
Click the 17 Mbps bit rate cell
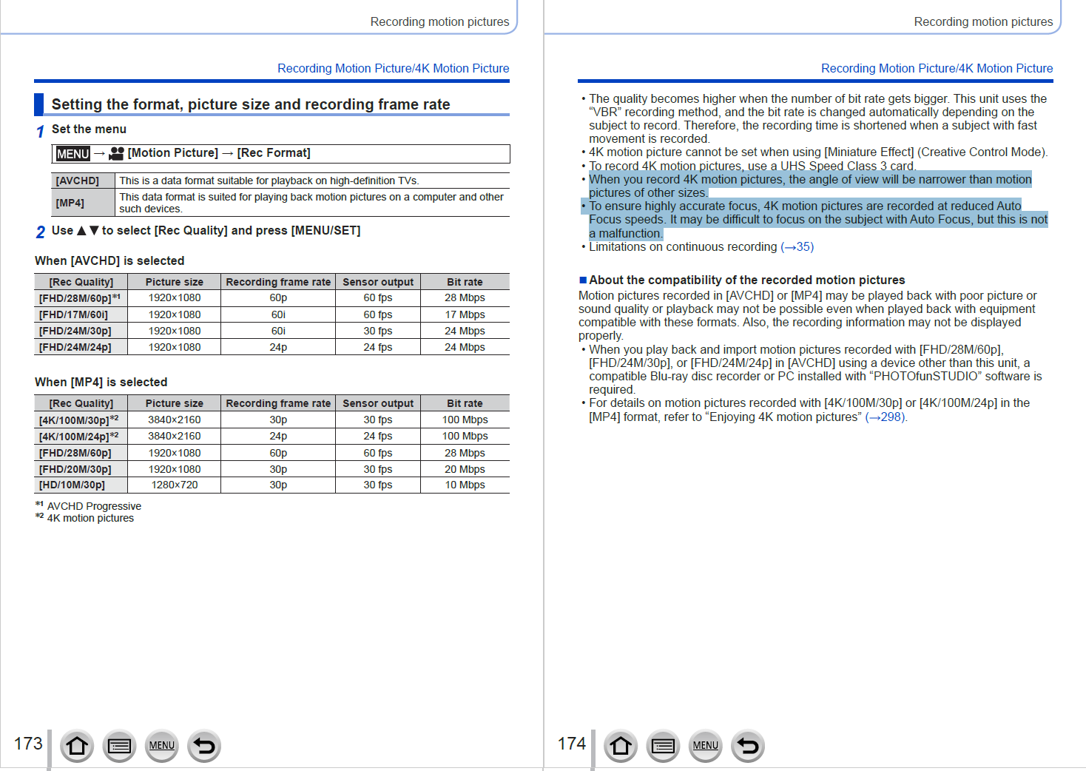pos(465,315)
